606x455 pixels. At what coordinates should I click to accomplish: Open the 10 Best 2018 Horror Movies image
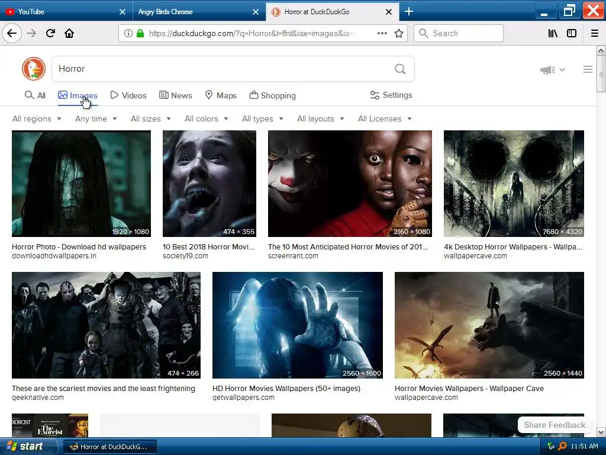(x=209, y=184)
